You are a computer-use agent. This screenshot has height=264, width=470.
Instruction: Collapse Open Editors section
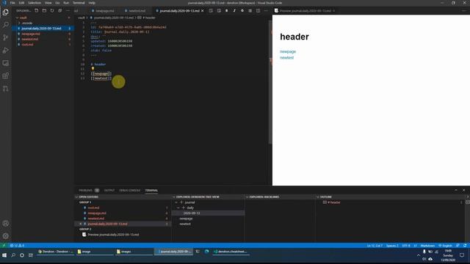89,197
